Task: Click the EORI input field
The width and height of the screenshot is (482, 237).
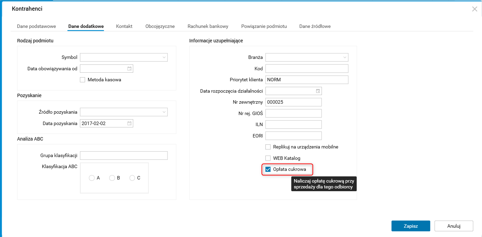Action: (293, 136)
